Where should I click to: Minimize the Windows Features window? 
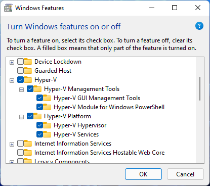[x=152, y=8]
